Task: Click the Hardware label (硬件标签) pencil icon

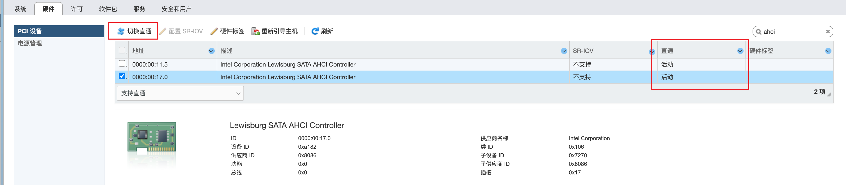Action: click(x=214, y=31)
